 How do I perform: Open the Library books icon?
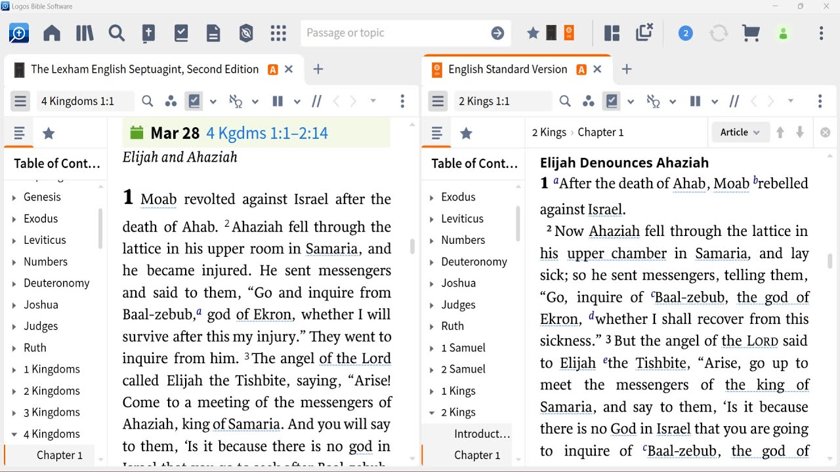coord(85,33)
